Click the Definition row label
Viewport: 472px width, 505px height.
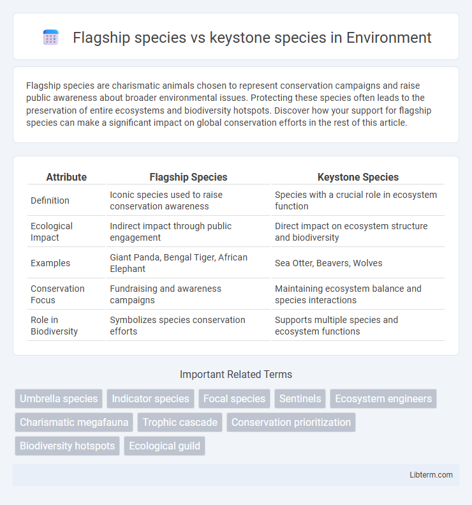click(x=50, y=200)
